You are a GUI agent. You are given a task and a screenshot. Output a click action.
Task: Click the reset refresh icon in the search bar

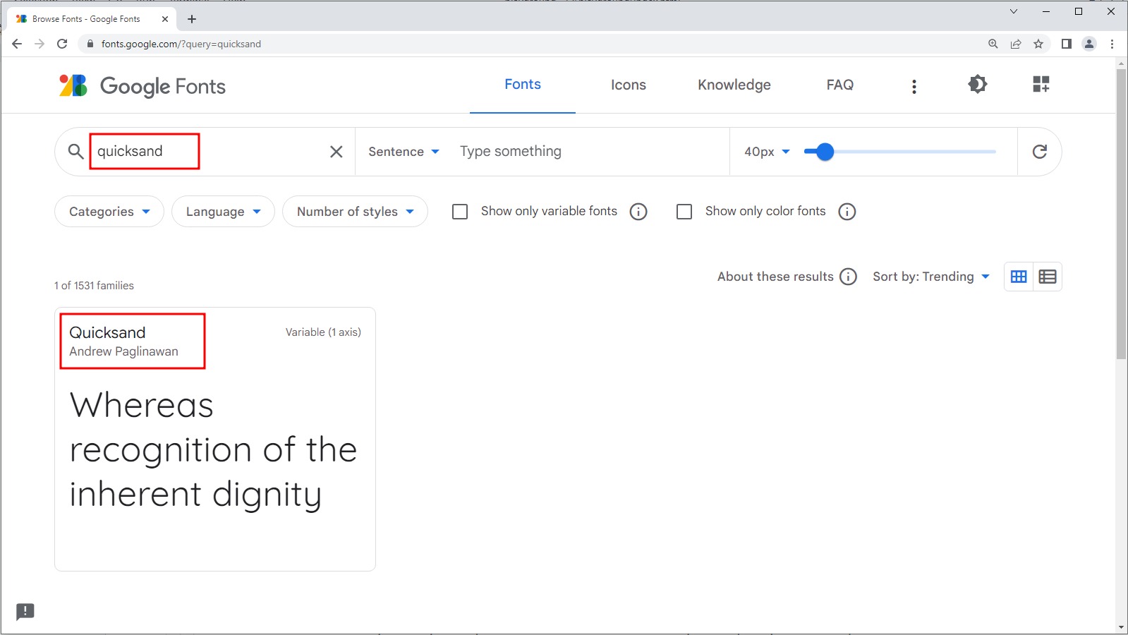pos(1039,152)
